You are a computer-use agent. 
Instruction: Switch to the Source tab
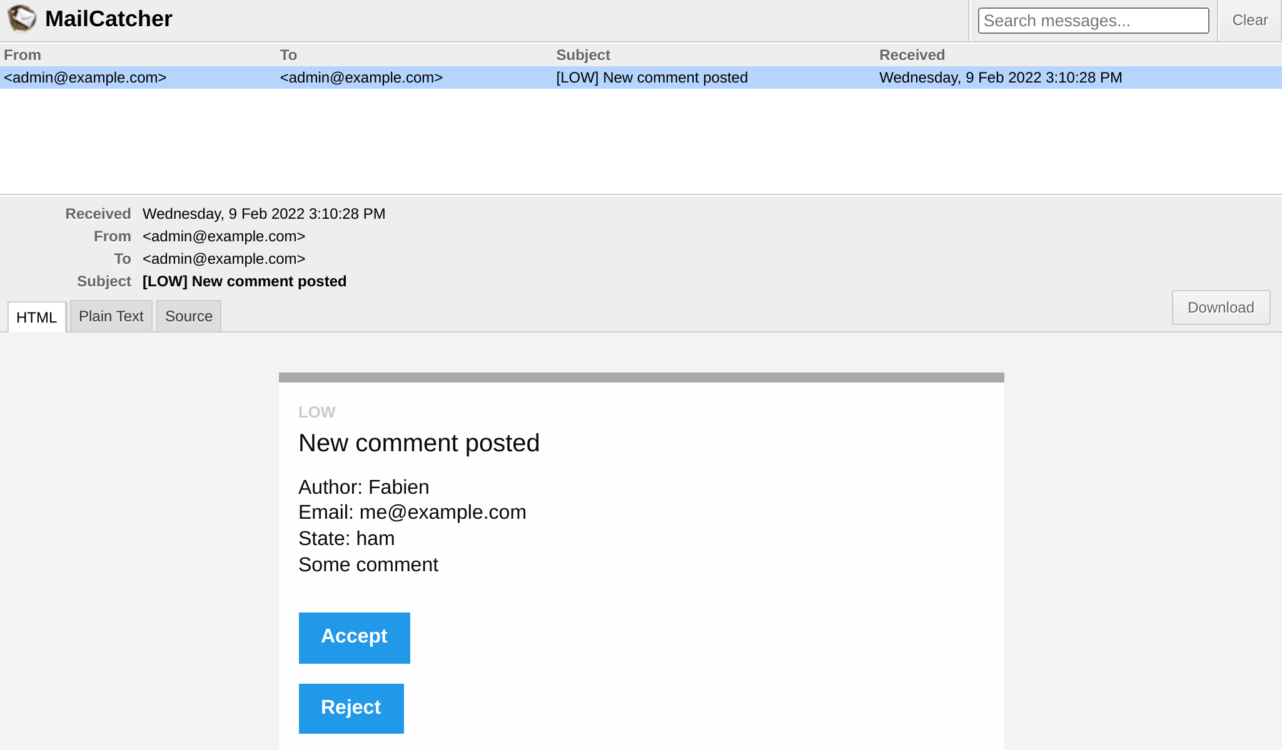pyautogui.click(x=188, y=316)
